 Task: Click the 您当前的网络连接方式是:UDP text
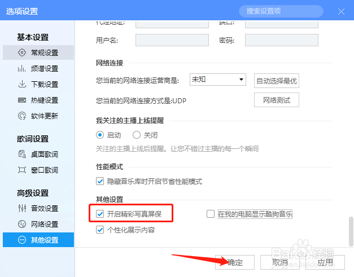pyautogui.click(x=141, y=100)
